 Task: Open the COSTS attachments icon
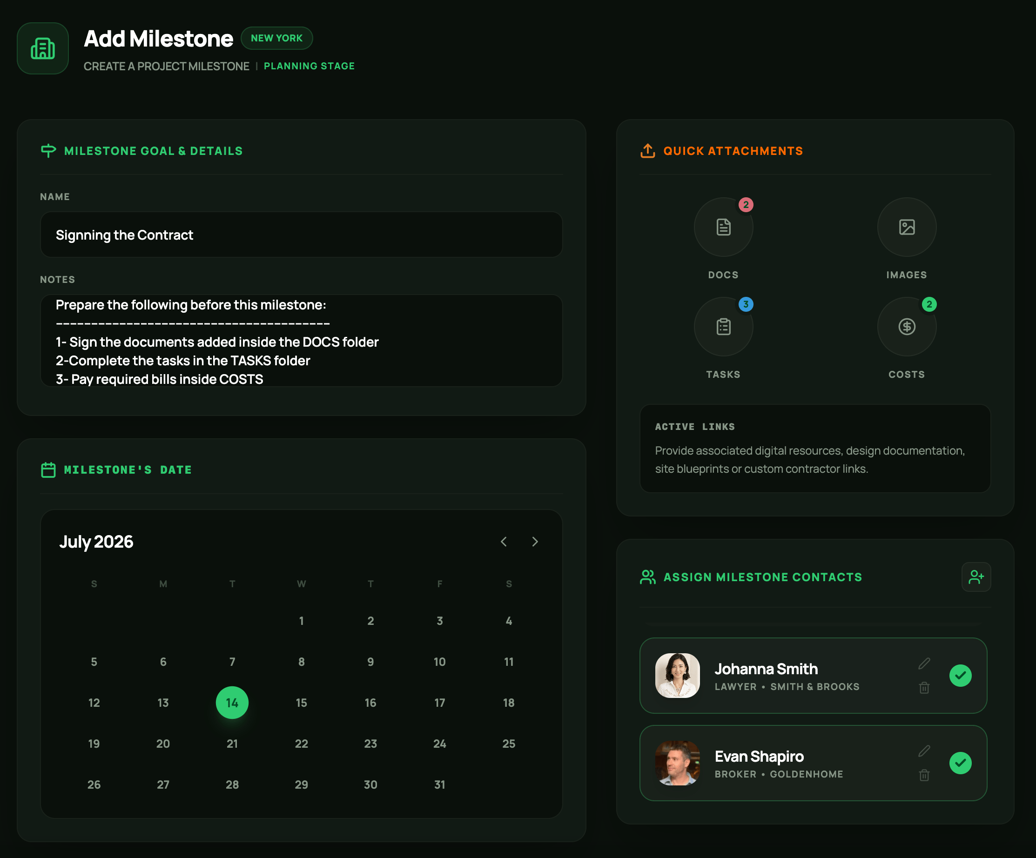(x=907, y=327)
